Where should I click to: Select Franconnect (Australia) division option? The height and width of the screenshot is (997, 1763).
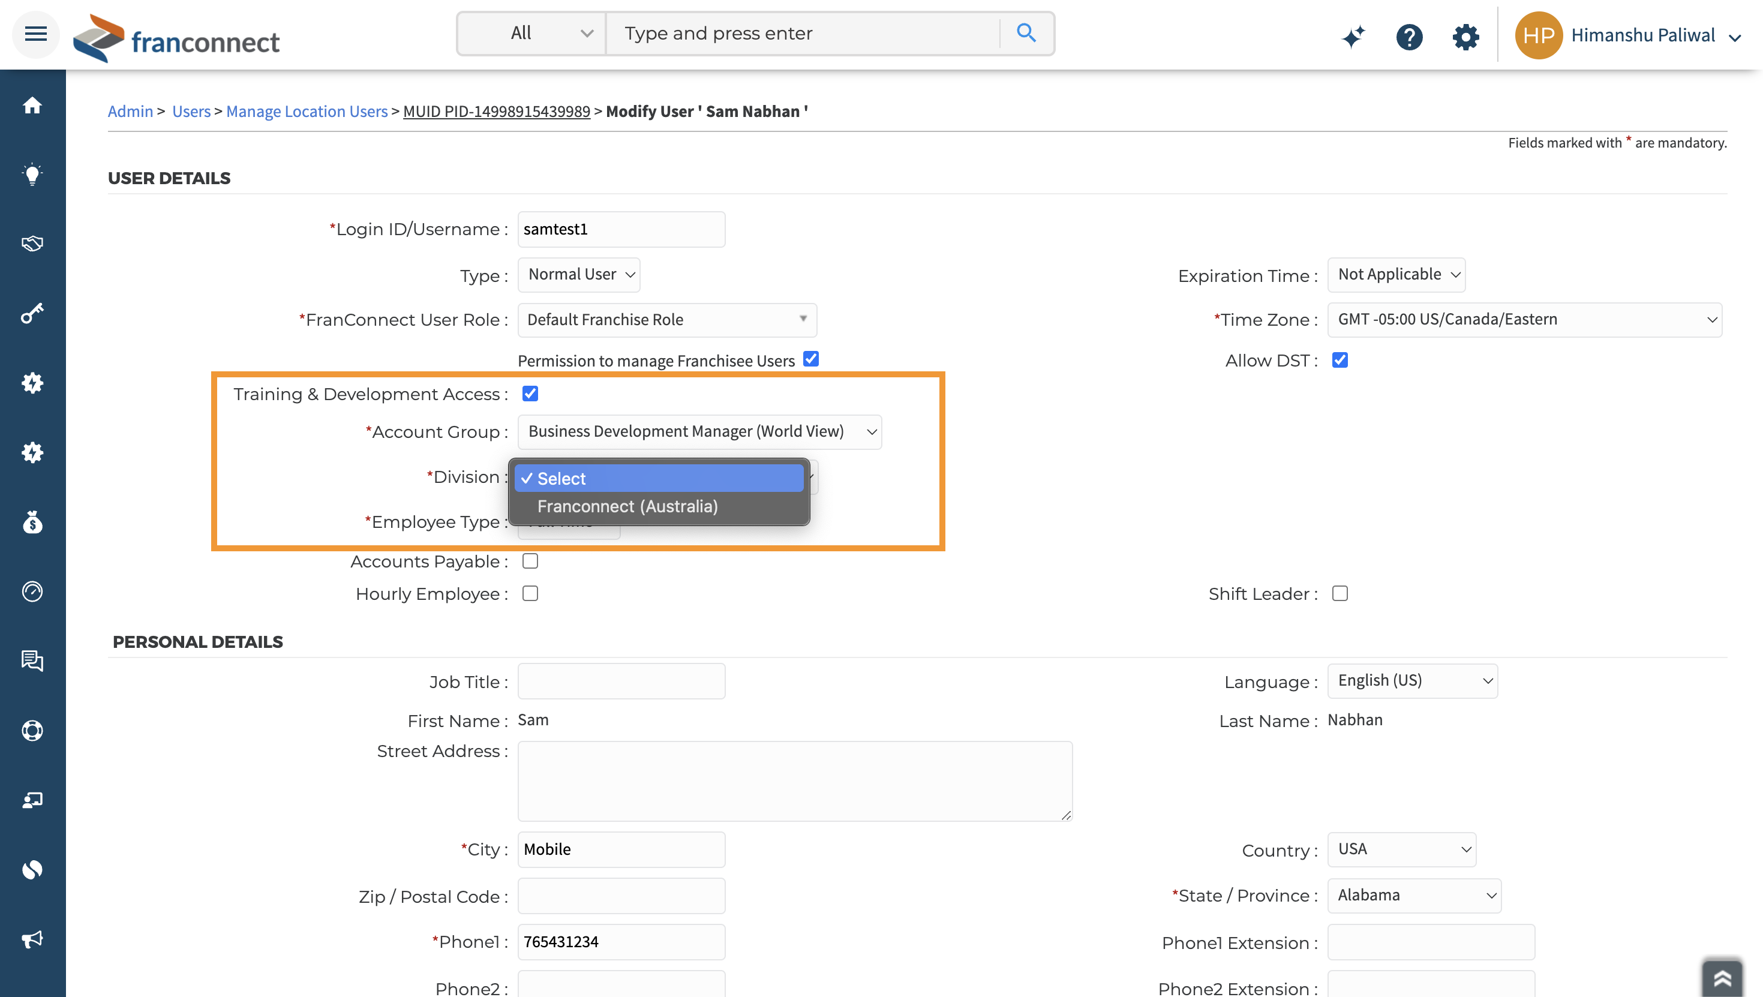(x=627, y=507)
